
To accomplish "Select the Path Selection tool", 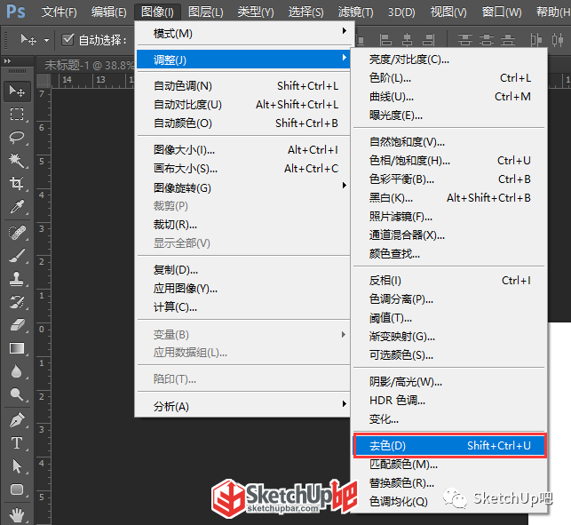I will click(17, 466).
